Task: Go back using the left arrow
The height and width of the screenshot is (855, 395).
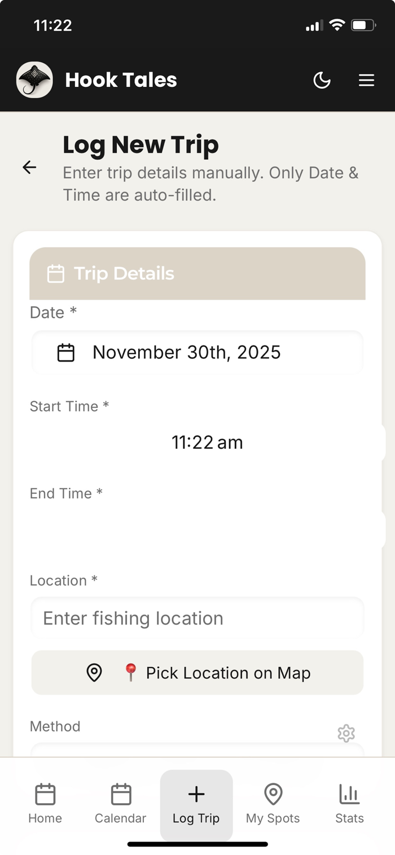Action: [29, 167]
